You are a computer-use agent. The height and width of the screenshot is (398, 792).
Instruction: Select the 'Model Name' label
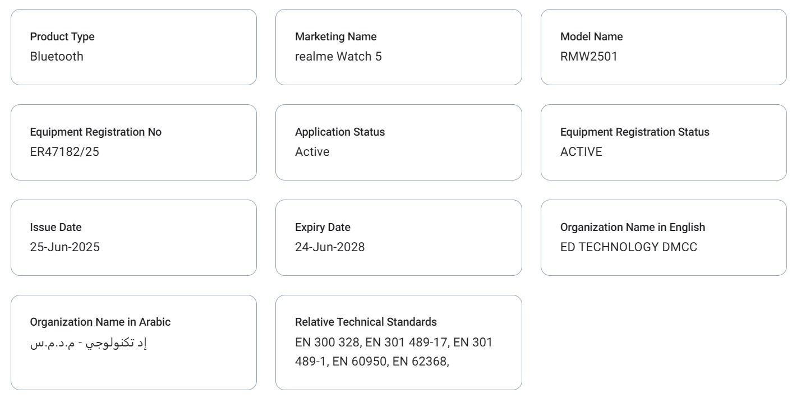click(x=592, y=36)
